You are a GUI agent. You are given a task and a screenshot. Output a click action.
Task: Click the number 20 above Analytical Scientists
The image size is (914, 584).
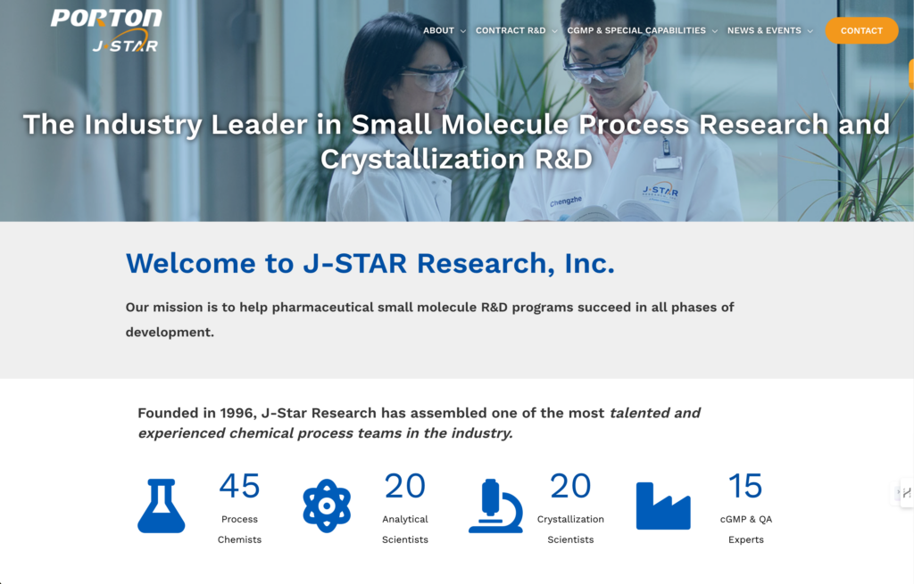click(405, 486)
